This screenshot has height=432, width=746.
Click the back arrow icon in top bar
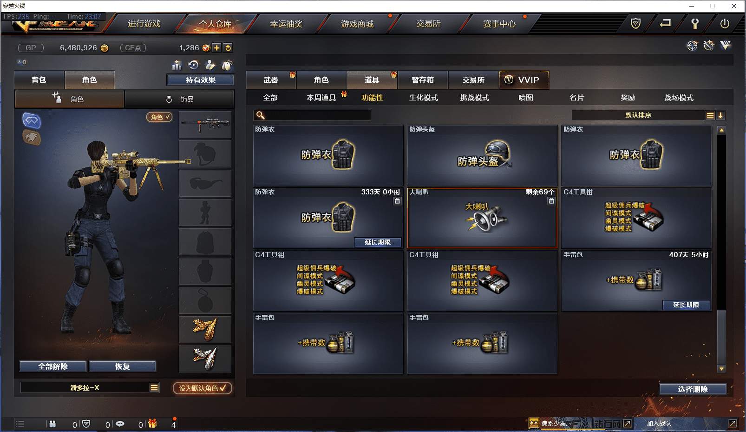(665, 23)
